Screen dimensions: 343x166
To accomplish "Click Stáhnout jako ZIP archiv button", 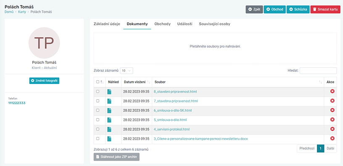I will tap(116, 157).
